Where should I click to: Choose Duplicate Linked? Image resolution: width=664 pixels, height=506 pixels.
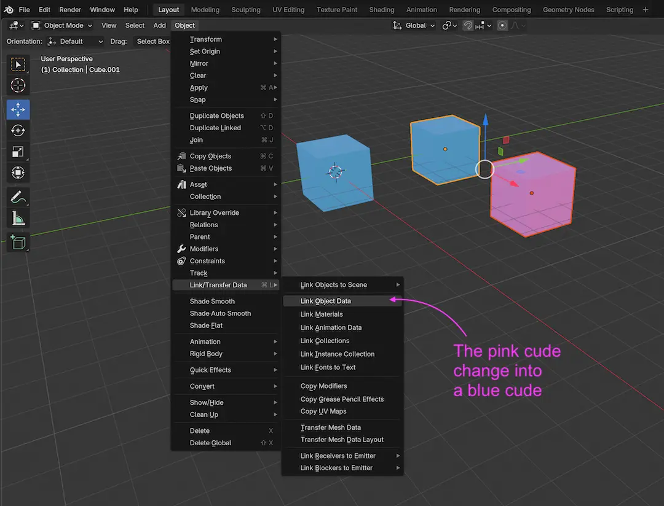click(226, 128)
